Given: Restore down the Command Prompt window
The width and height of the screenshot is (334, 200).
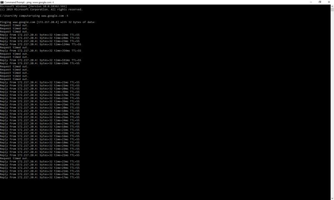Looking at the screenshot, I should point(320,2).
